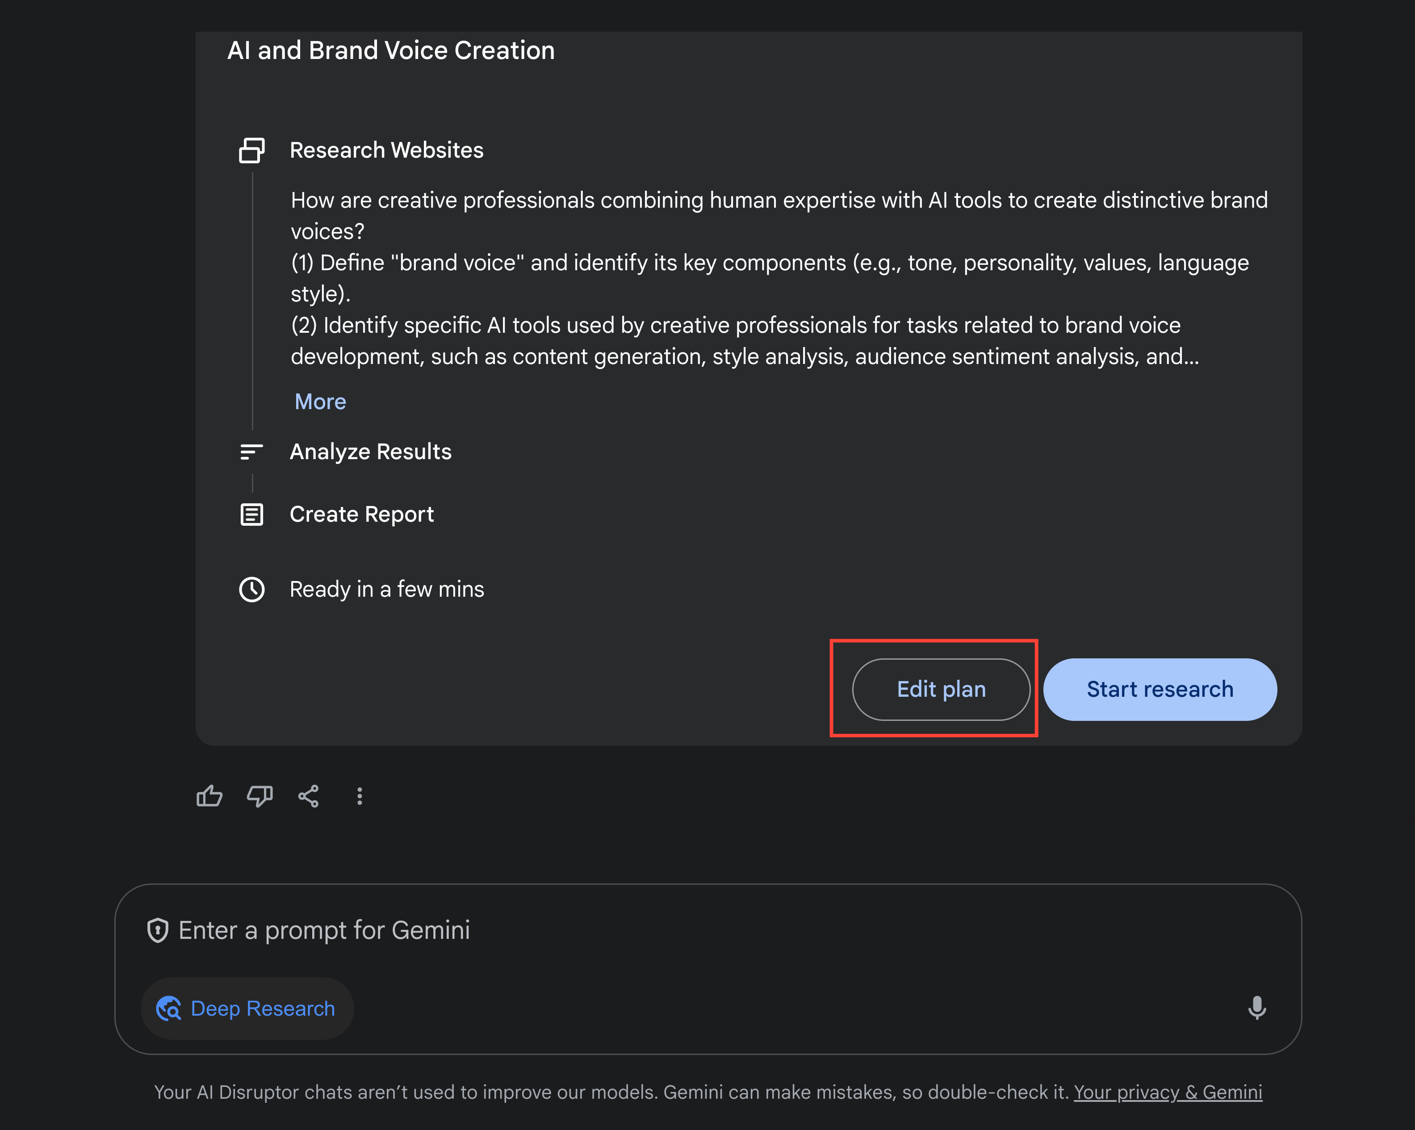The height and width of the screenshot is (1130, 1415).
Task: Click the shield privacy icon in prompt box
Action: coord(158,930)
